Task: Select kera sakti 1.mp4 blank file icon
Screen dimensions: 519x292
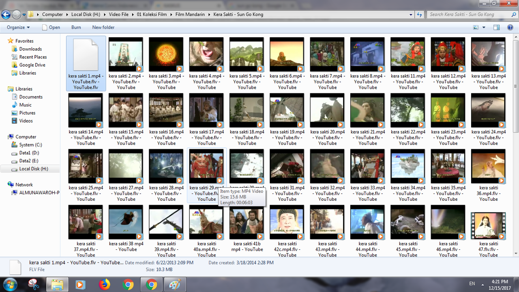Action: (x=86, y=55)
